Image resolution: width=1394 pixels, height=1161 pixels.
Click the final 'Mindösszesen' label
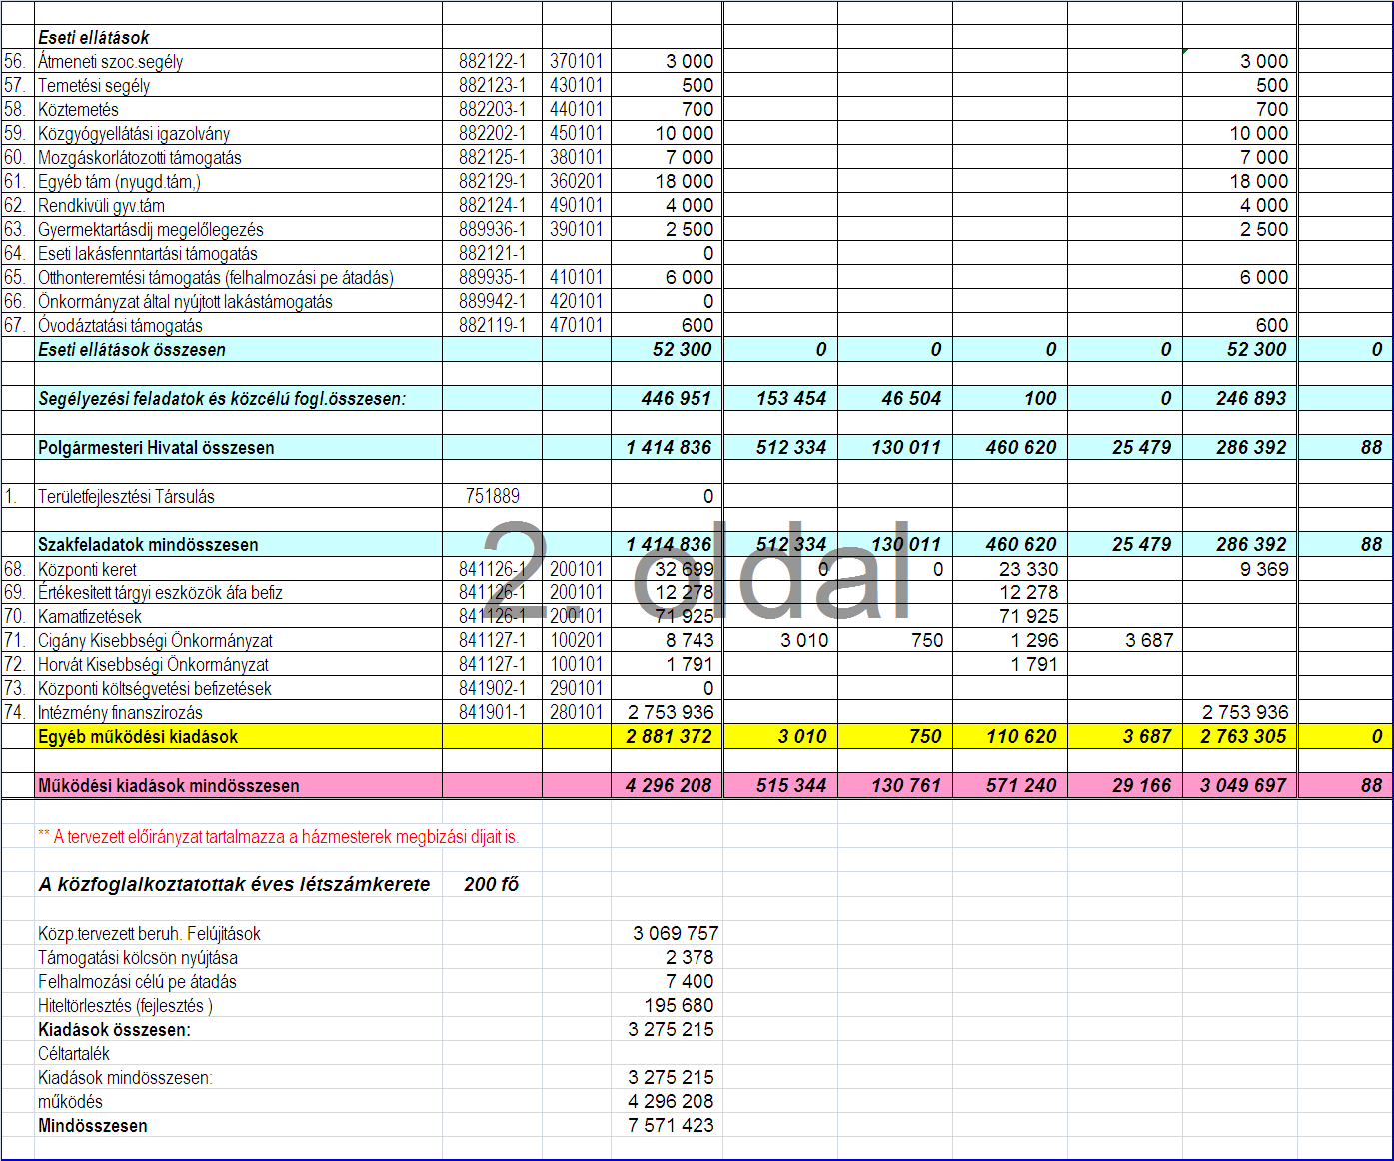click(x=92, y=1125)
